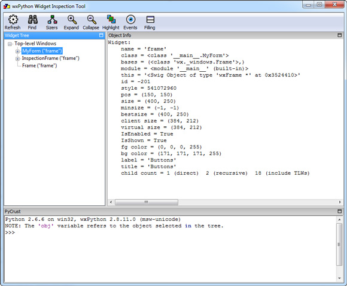Activate the Highlight widget tool
The image size is (347, 286).
pos(111,20)
